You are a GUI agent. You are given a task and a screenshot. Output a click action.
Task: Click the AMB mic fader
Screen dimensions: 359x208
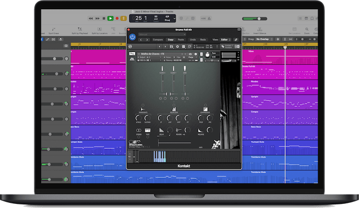(185, 84)
